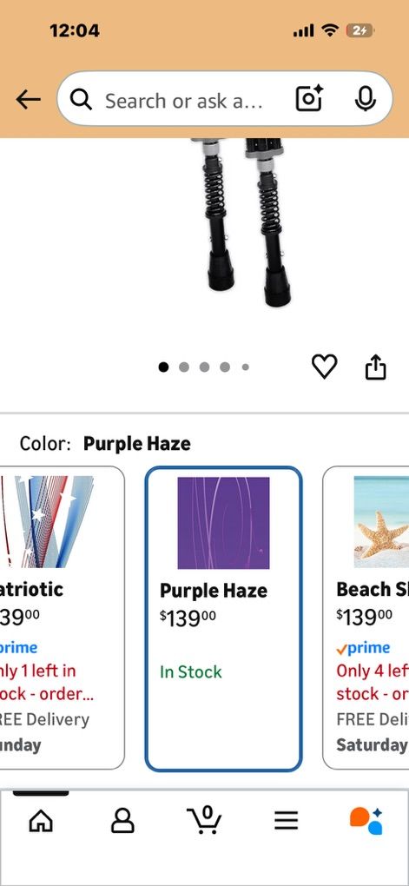409x886 pixels.
Task: Open the hamburger menu tab
Action: coord(286,821)
